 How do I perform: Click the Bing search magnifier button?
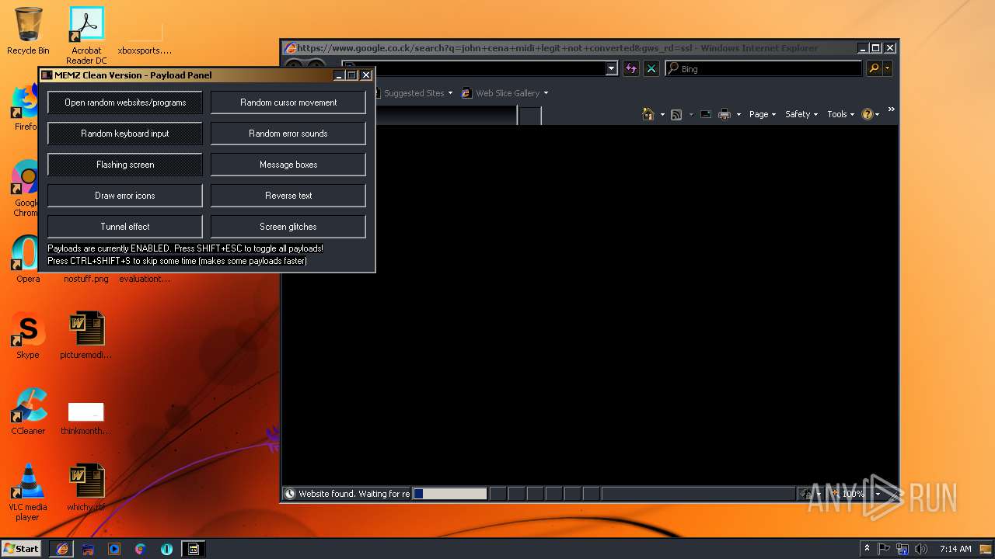point(874,68)
